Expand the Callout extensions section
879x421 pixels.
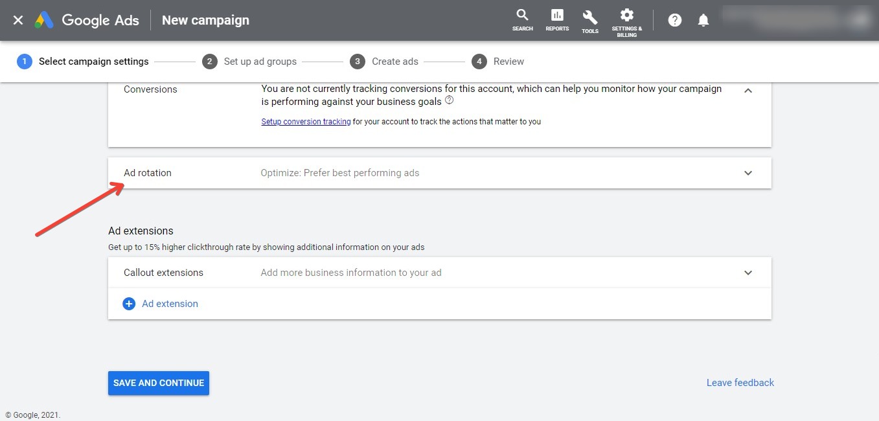(748, 273)
